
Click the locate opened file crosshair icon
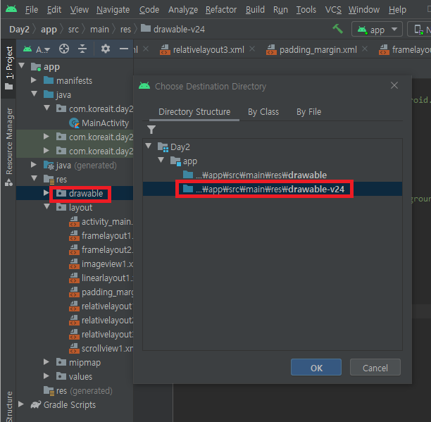(64, 49)
